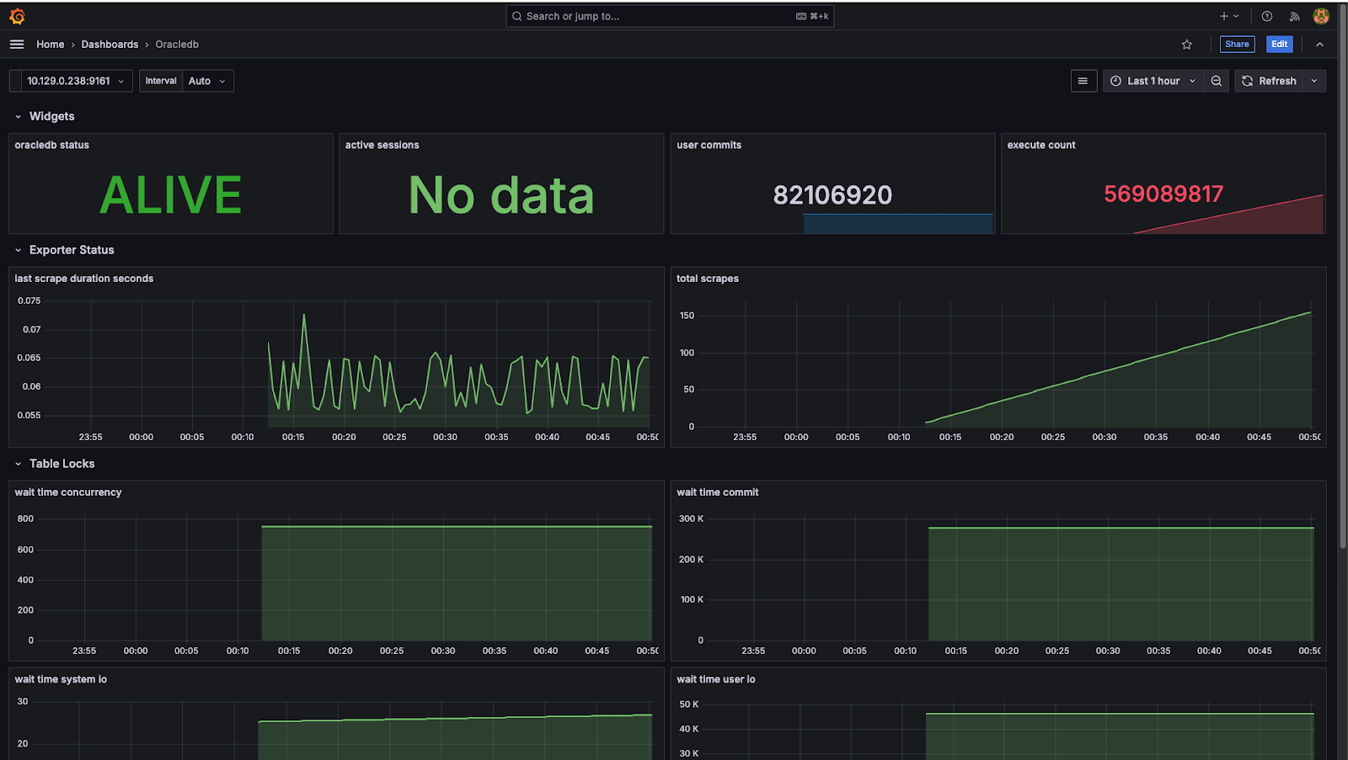Collapse the Table Locks row
This screenshot has height=760, width=1348.
coord(18,464)
